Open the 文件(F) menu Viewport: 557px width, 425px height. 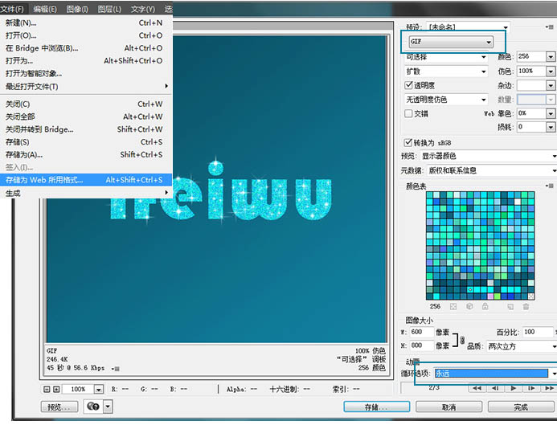12,9
